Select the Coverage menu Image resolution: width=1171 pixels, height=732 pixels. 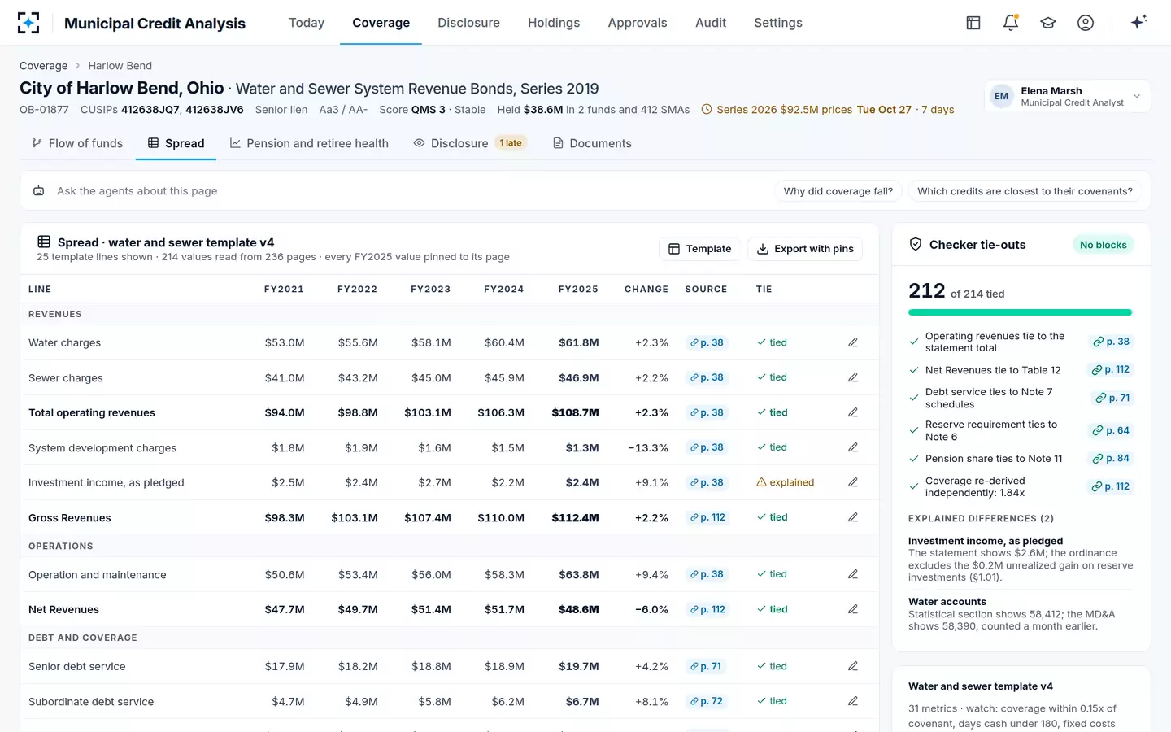[381, 23]
